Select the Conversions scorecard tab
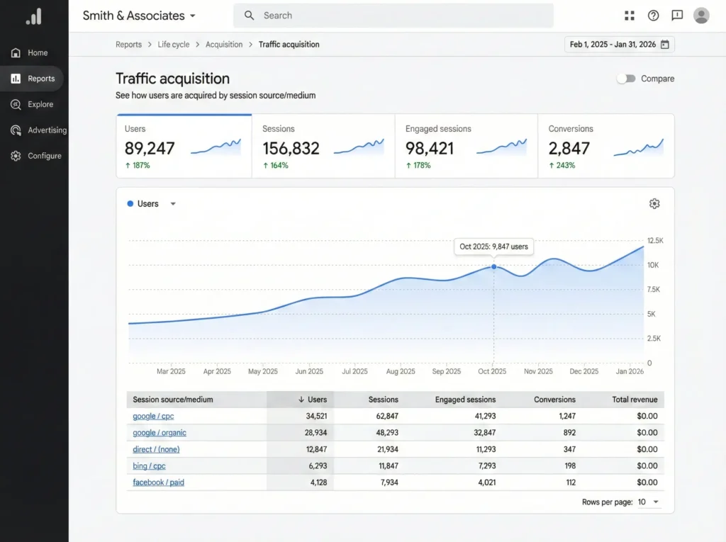 point(605,146)
